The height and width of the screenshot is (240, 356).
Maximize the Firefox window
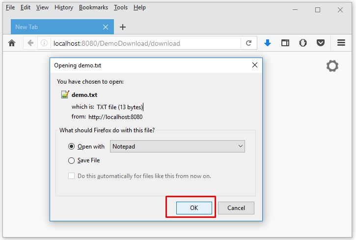click(x=318, y=10)
